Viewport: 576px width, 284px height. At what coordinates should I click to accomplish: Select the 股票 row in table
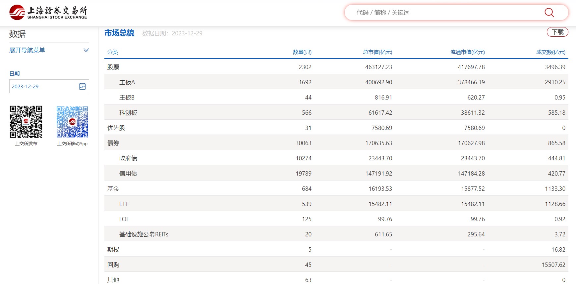(x=113, y=67)
